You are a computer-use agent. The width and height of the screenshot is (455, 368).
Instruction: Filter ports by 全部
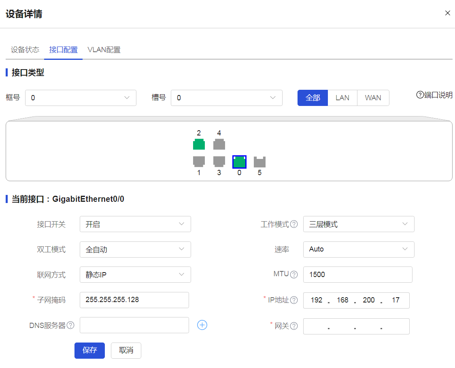[313, 98]
